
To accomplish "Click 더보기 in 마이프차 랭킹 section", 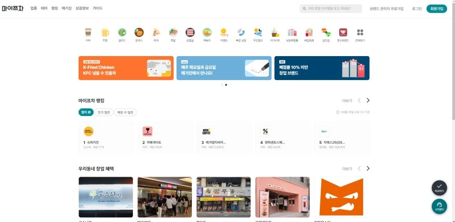I will (x=347, y=101).
